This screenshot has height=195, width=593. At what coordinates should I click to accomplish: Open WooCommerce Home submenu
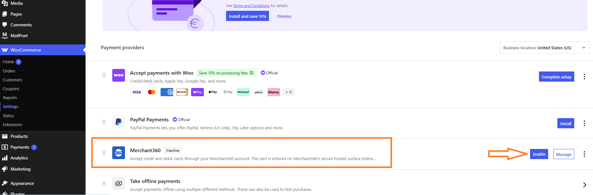pyautogui.click(x=8, y=62)
